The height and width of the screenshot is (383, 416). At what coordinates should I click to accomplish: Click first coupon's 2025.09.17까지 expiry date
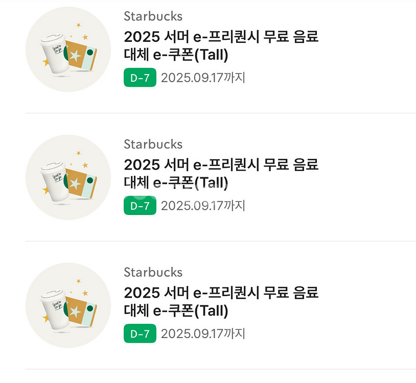coord(203,78)
